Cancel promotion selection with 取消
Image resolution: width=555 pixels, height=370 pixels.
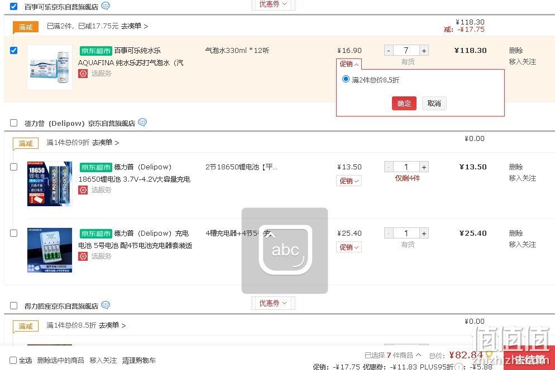(434, 104)
